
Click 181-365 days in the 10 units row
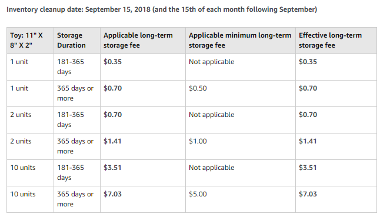pyautogui.click(x=71, y=173)
